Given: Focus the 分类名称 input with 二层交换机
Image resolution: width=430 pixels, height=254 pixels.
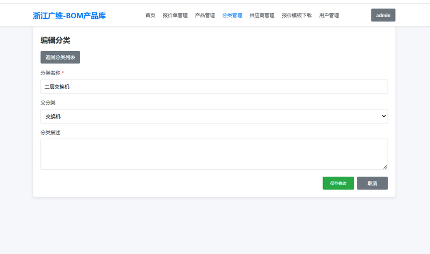Looking at the screenshot, I should point(214,86).
